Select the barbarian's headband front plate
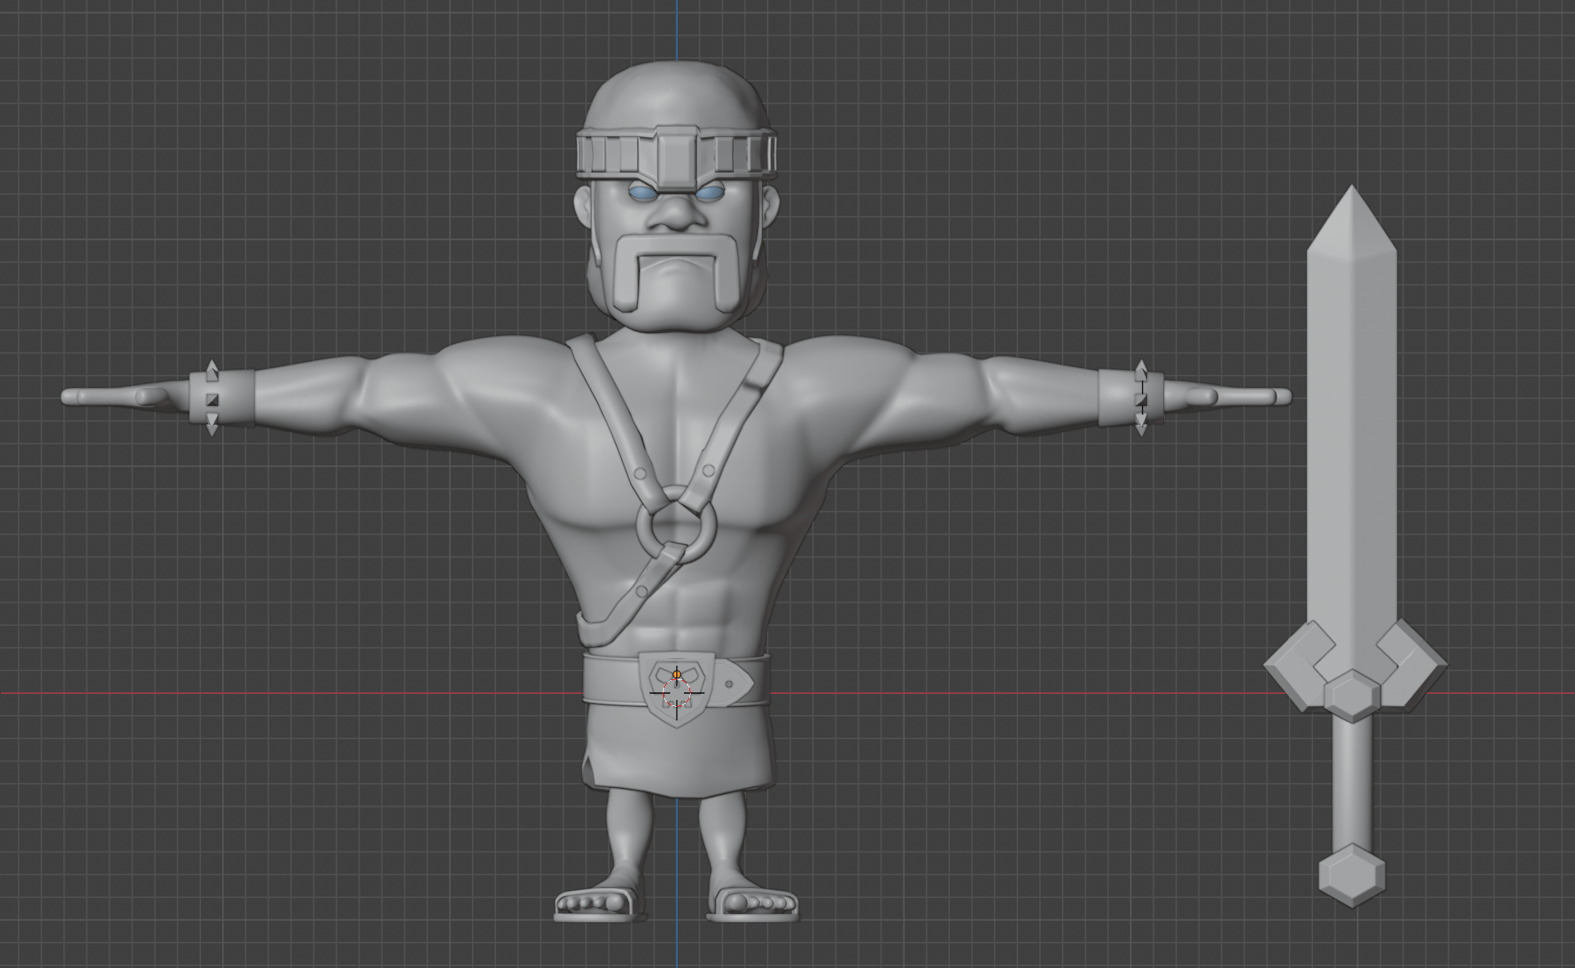Image resolution: width=1575 pixels, height=968 pixels. [x=676, y=158]
